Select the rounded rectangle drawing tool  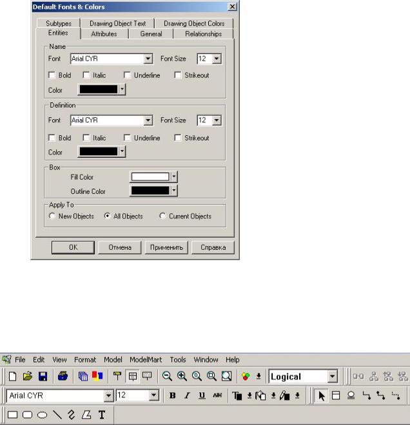[28, 415]
